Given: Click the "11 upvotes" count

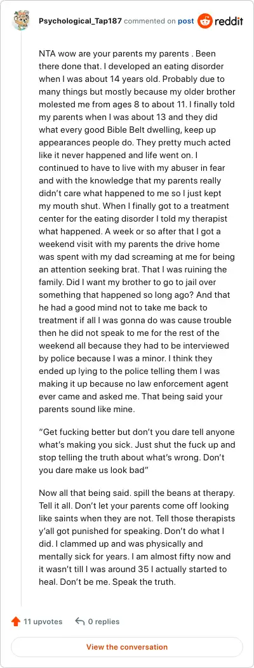Looking at the screenshot, I should (43, 622).
